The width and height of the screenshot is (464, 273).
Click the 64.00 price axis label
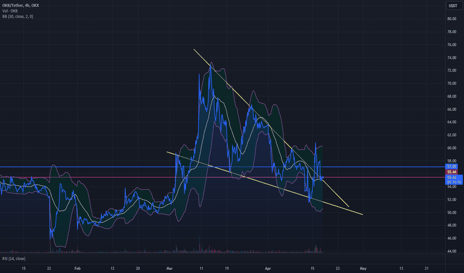point(452,122)
